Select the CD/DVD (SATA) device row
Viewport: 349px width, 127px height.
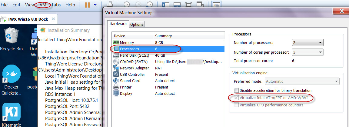[x=168, y=62]
